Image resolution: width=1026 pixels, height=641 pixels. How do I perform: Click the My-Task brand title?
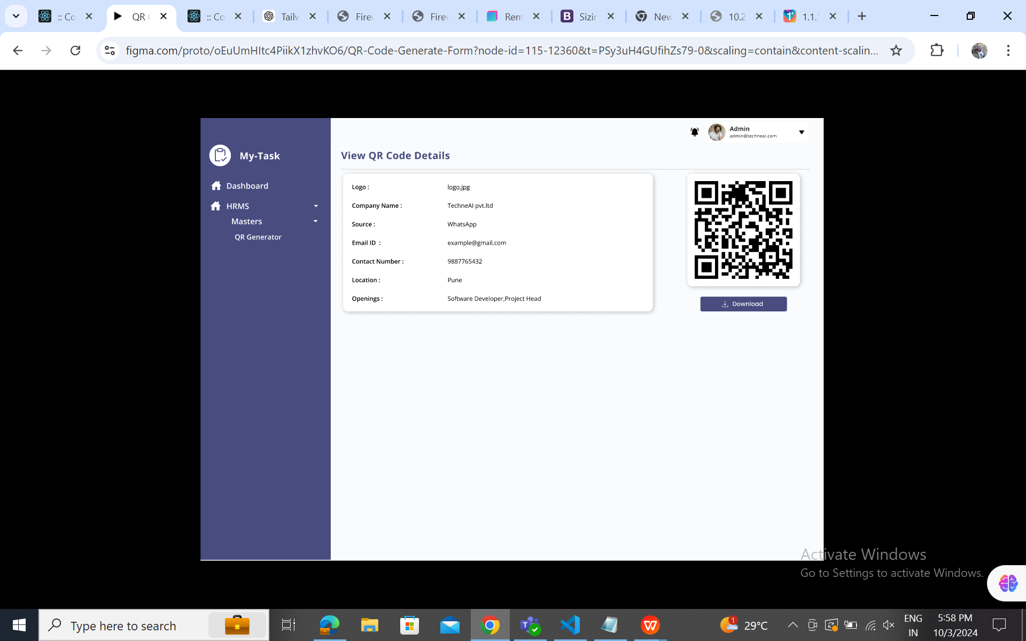click(260, 155)
